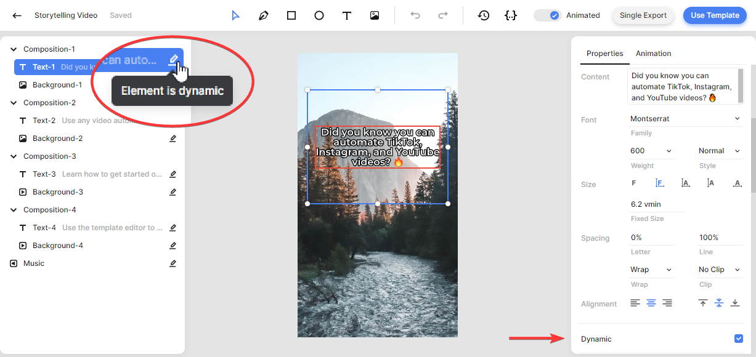
Task: Select the Rectangle shape tool
Action: [x=291, y=15]
